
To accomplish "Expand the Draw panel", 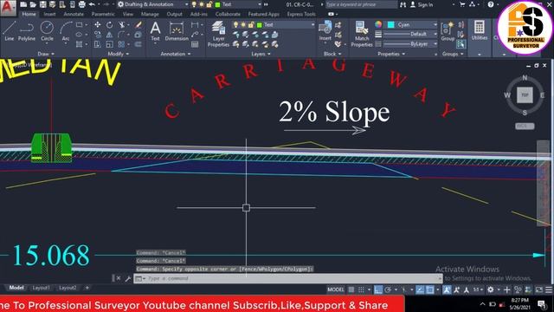I will coord(46,54).
